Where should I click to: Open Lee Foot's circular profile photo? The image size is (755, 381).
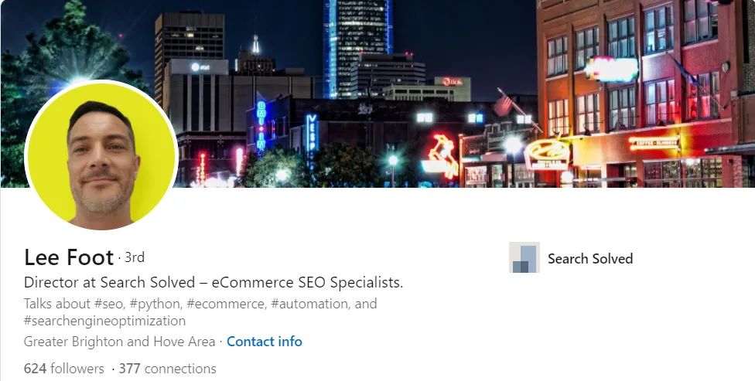(101, 155)
